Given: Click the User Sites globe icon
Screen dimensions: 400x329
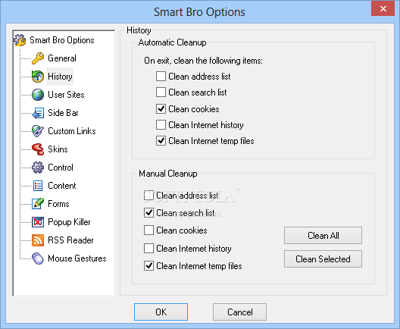Looking at the screenshot, I should click(38, 95).
